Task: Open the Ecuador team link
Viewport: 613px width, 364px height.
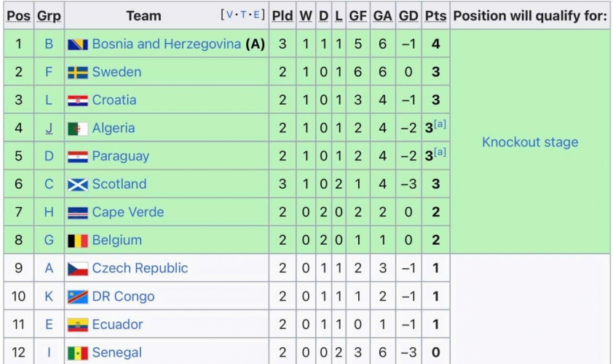Action: [117, 324]
